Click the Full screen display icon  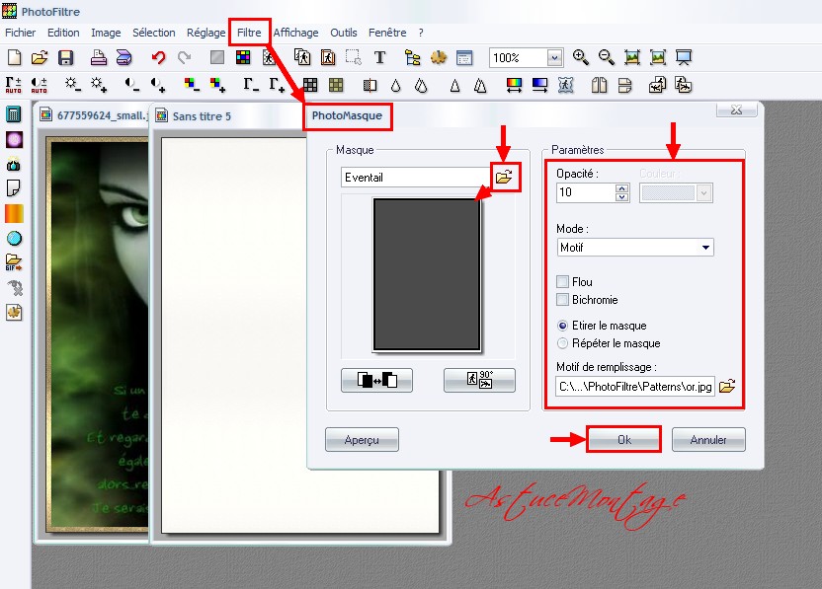click(x=684, y=57)
